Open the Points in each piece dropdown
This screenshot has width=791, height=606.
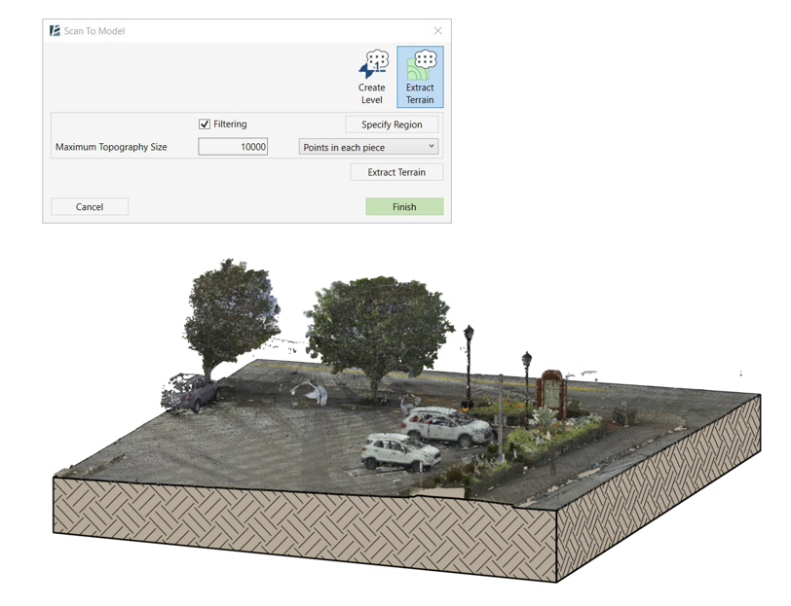369,147
